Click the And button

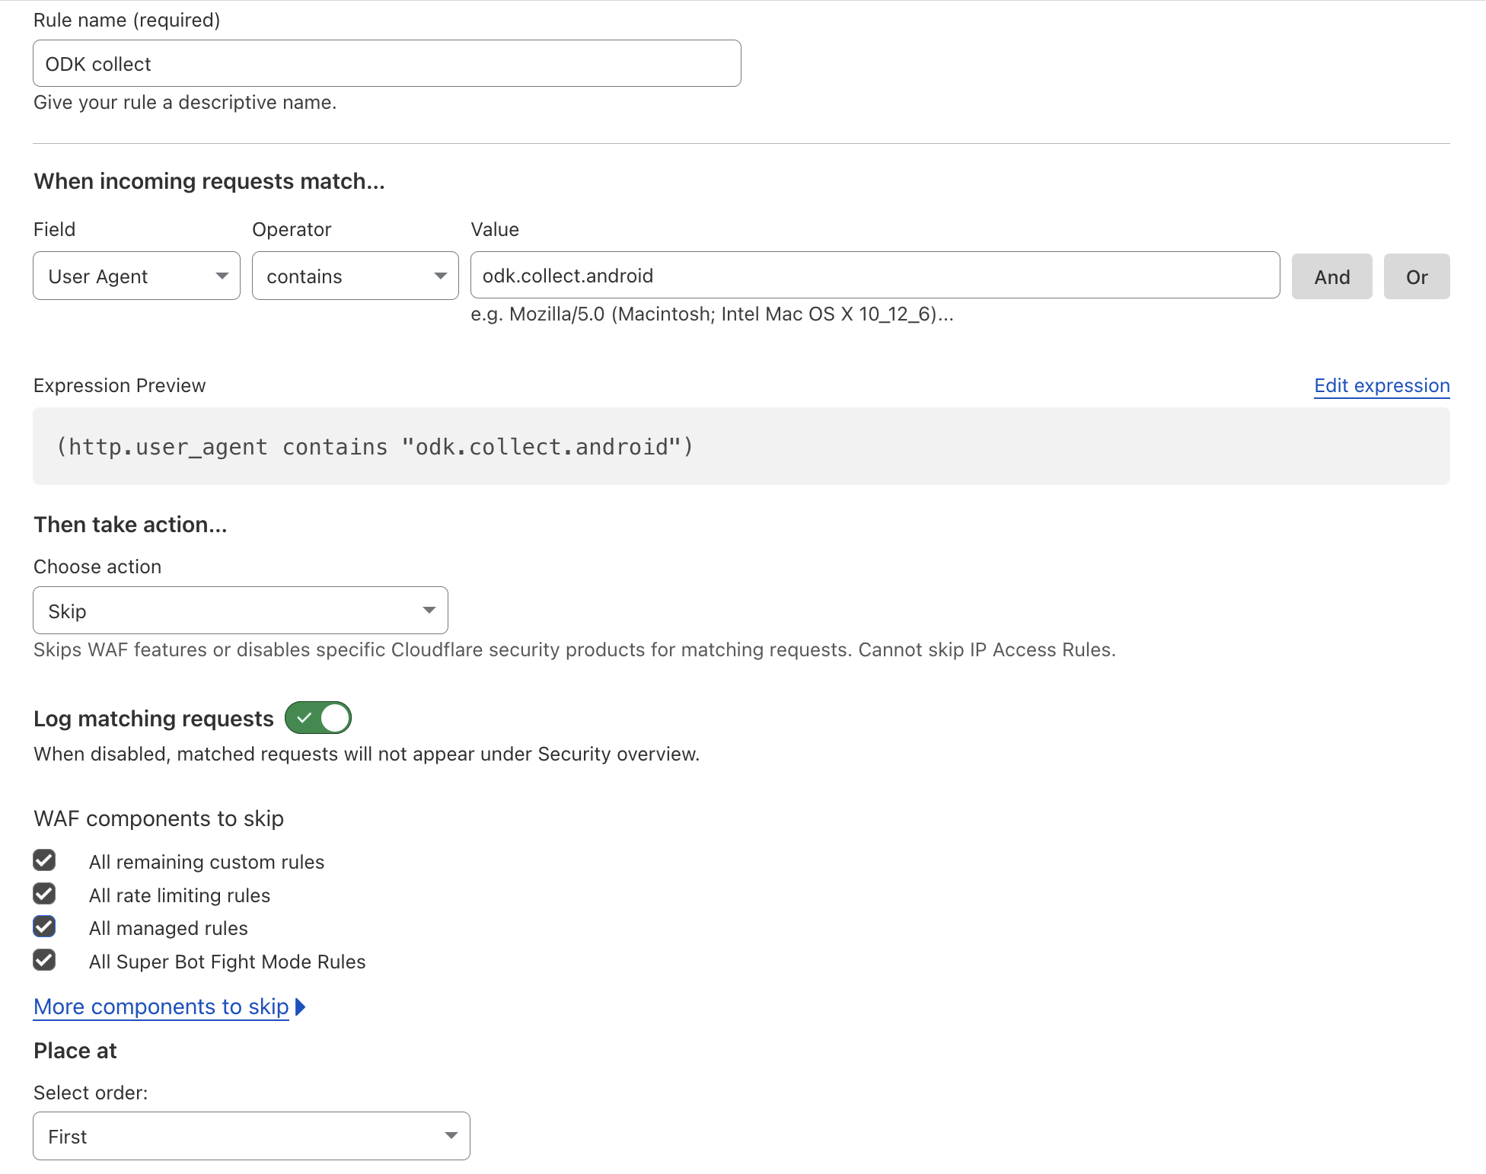[1332, 276]
